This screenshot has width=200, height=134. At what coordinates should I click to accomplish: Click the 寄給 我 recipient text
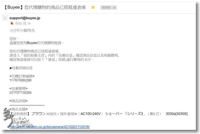tap(21, 23)
